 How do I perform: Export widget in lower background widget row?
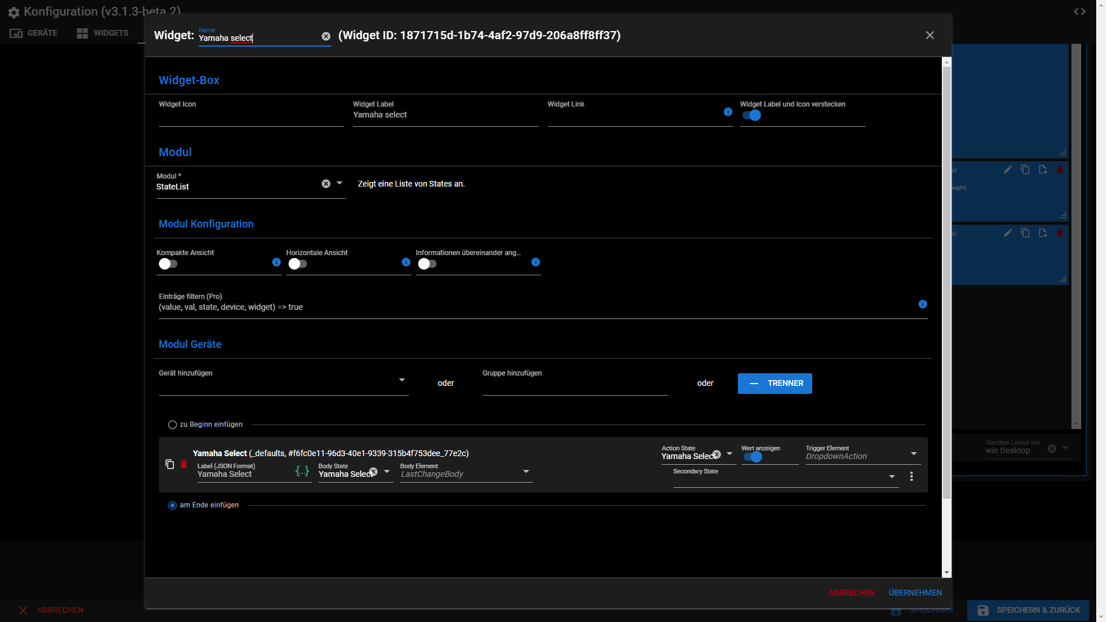point(1043,233)
